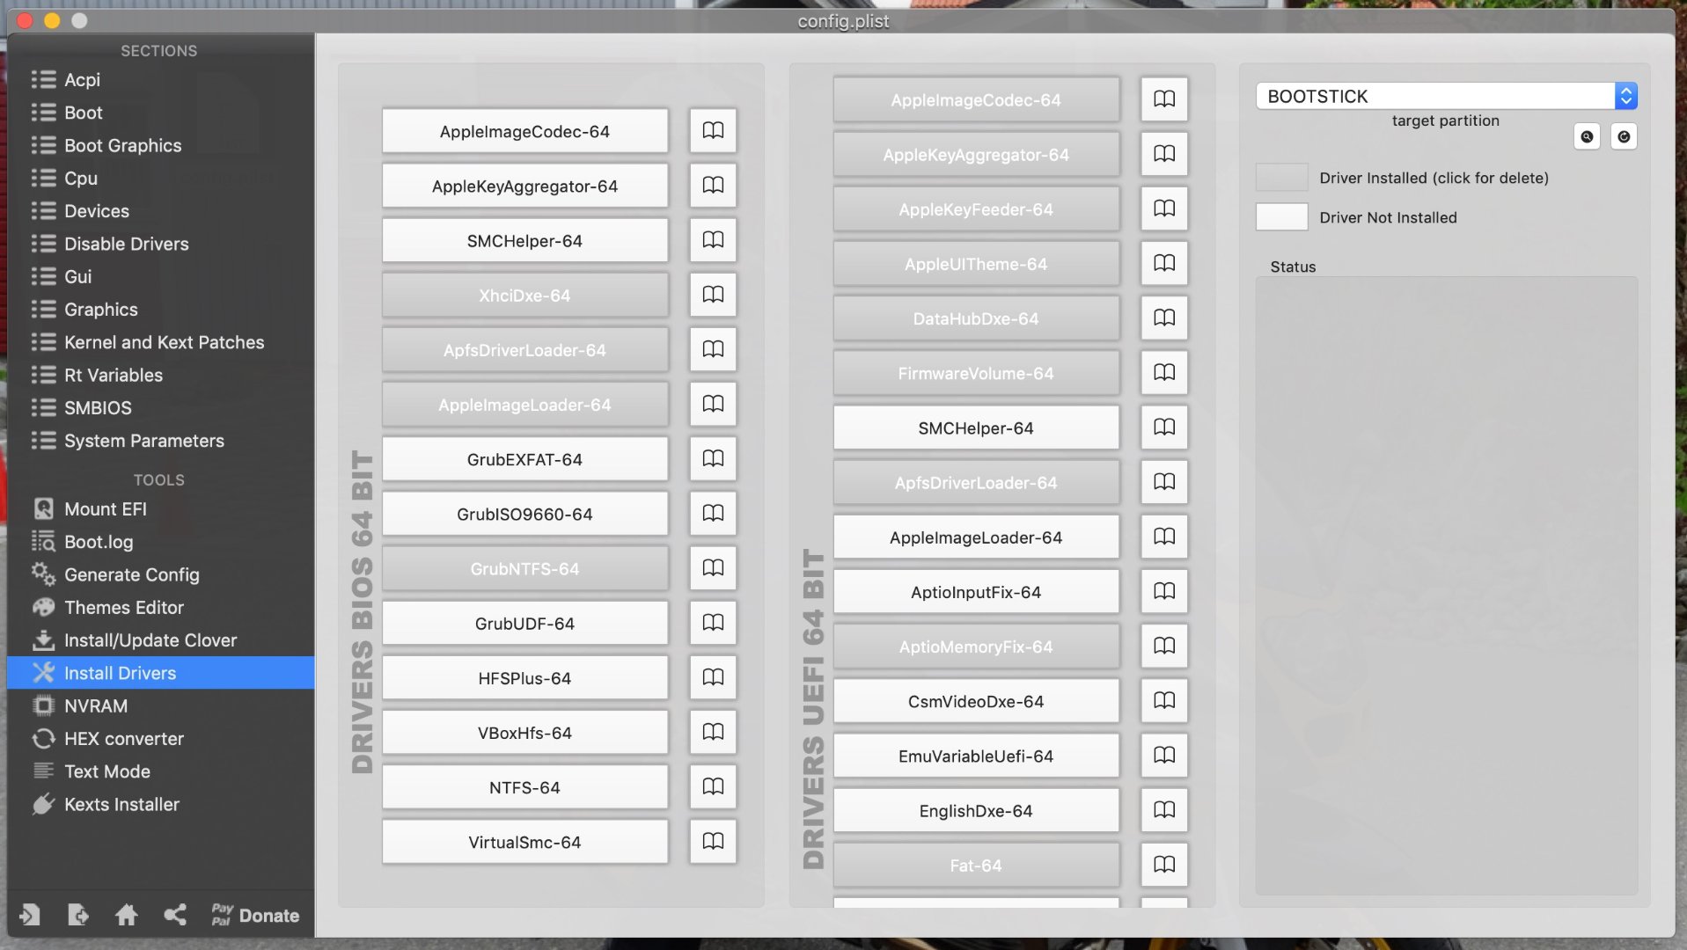
Task: Open info book icon for FirmwareVolume-64
Action: click(1163, 373)
